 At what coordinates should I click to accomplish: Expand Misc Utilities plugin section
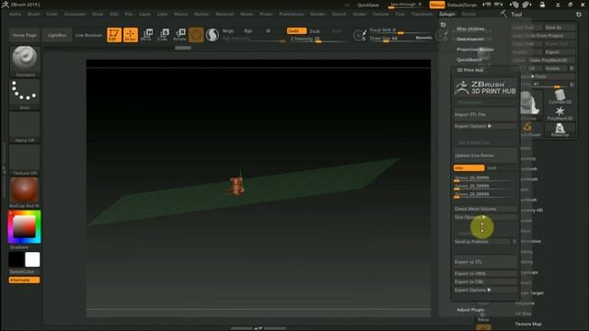pos(470,29)
